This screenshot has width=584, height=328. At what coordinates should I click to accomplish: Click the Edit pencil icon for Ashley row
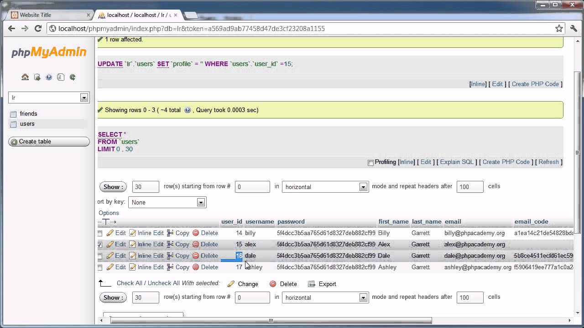click(110, 267)
